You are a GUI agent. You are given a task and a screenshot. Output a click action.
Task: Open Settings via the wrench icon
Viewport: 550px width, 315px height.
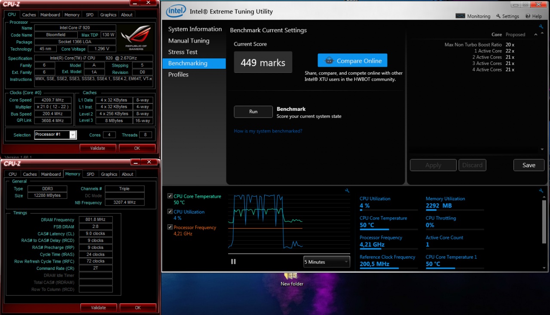pos(498,16)
